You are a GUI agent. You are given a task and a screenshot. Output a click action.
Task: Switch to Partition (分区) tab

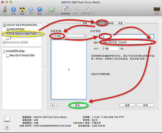point(102,23)
